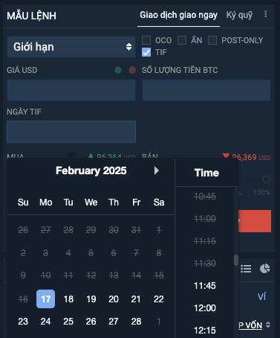Select the 100% amount circle marker
This screenshot has width=280, height=338.
(267, 179)
